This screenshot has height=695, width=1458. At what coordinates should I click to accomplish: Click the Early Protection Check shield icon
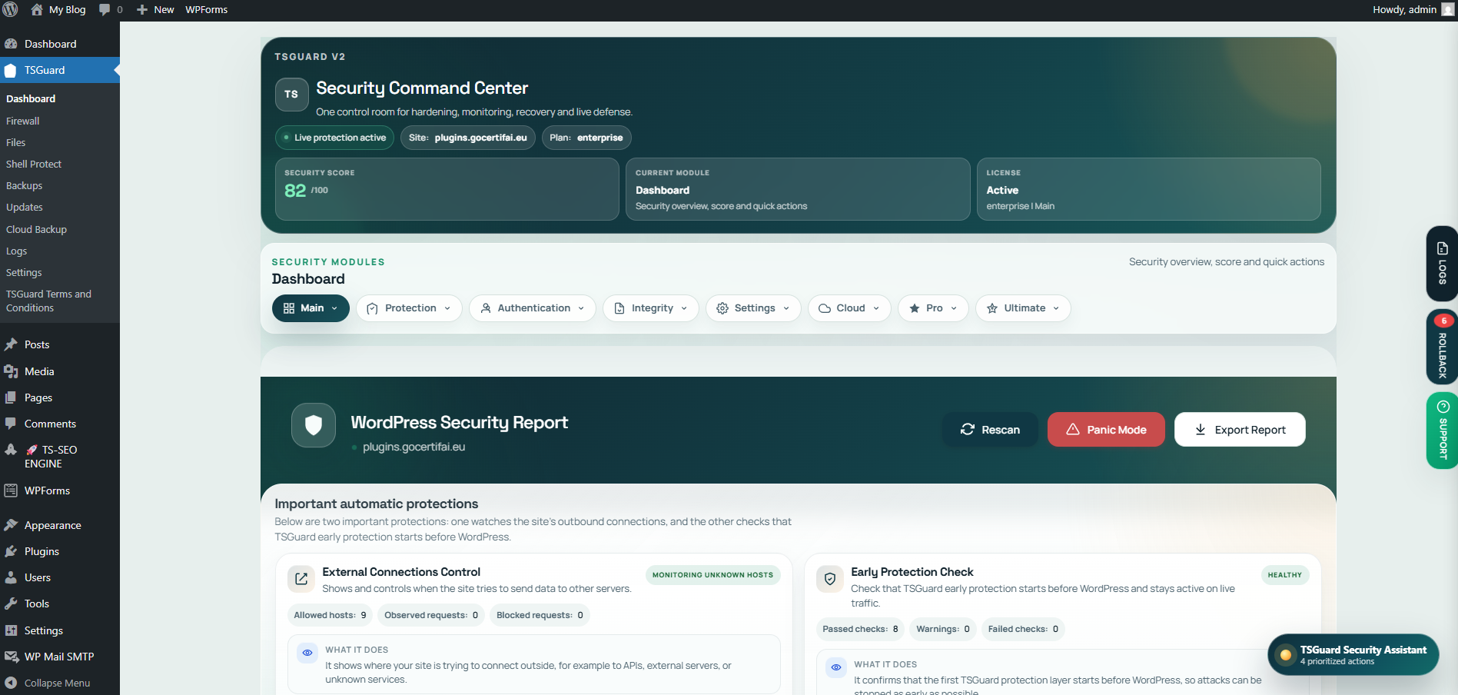[x=830, y=579]
